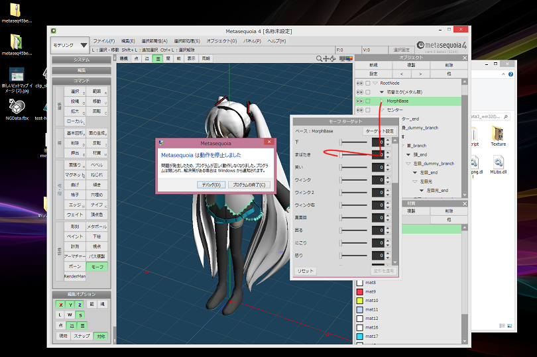Select the モーフ morph tool
Viewport: 537px width, 357px height.
(97, 267)
